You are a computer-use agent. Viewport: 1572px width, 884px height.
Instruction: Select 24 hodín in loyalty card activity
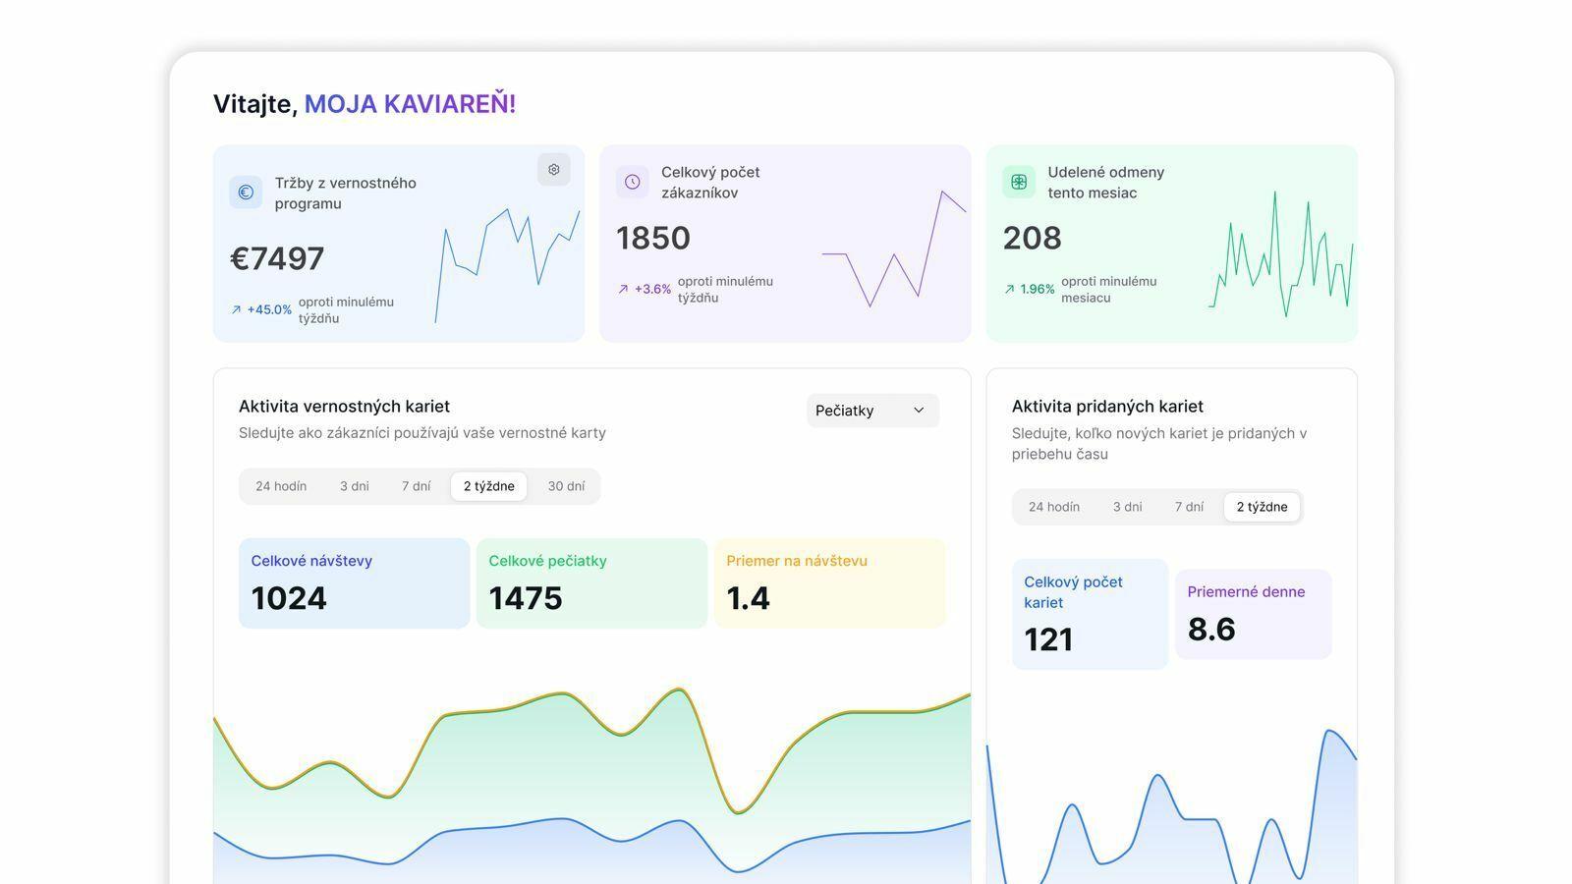pyautogui.click(x=281, y=486)
